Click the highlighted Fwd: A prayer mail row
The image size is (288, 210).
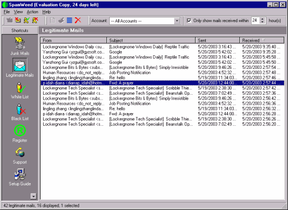162,83
